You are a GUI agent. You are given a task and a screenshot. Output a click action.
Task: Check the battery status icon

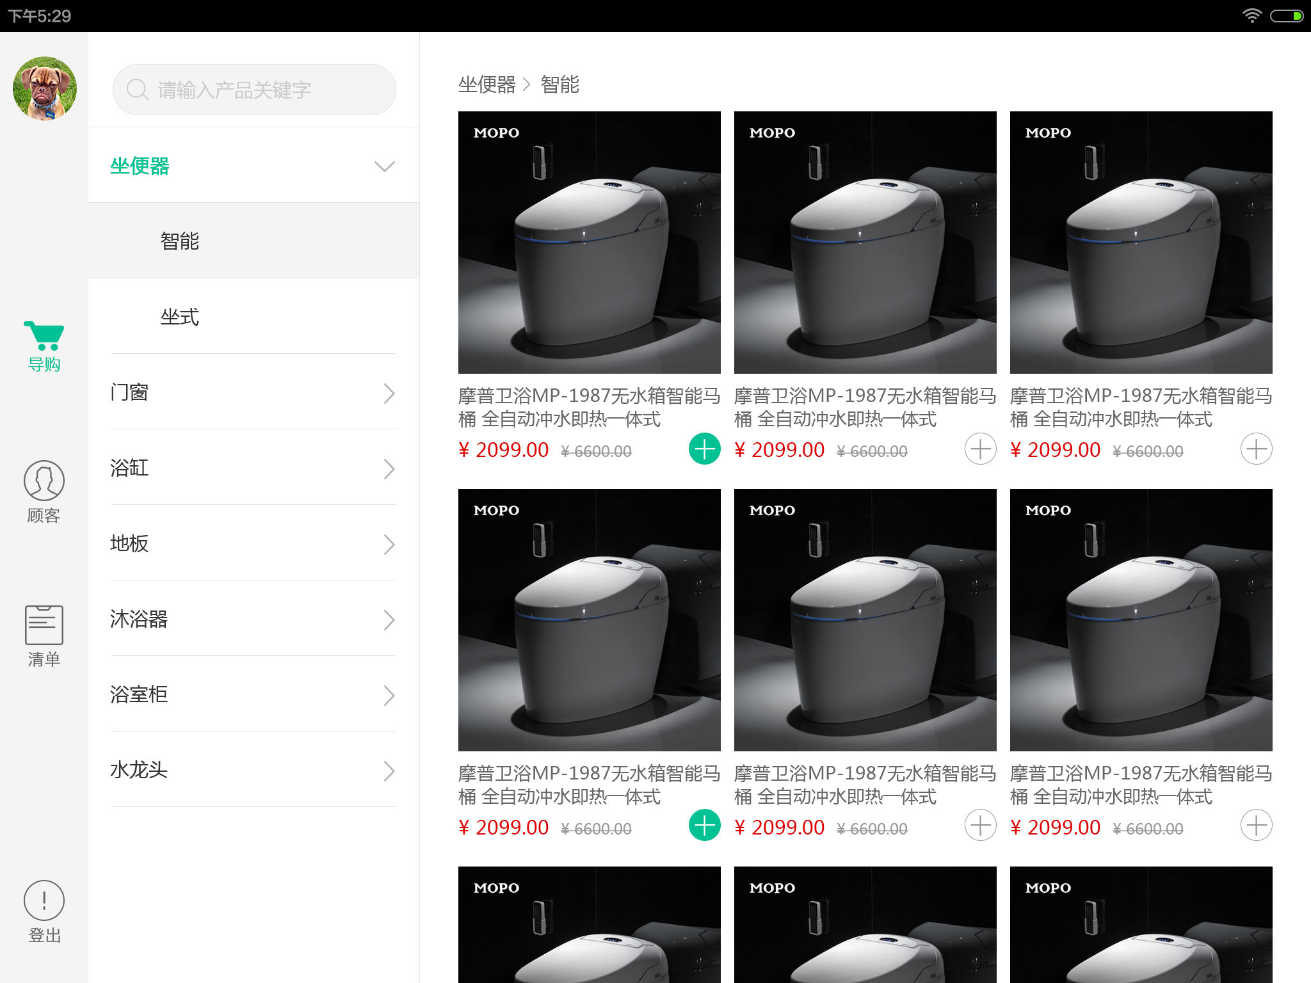[x=1286, y=16]
